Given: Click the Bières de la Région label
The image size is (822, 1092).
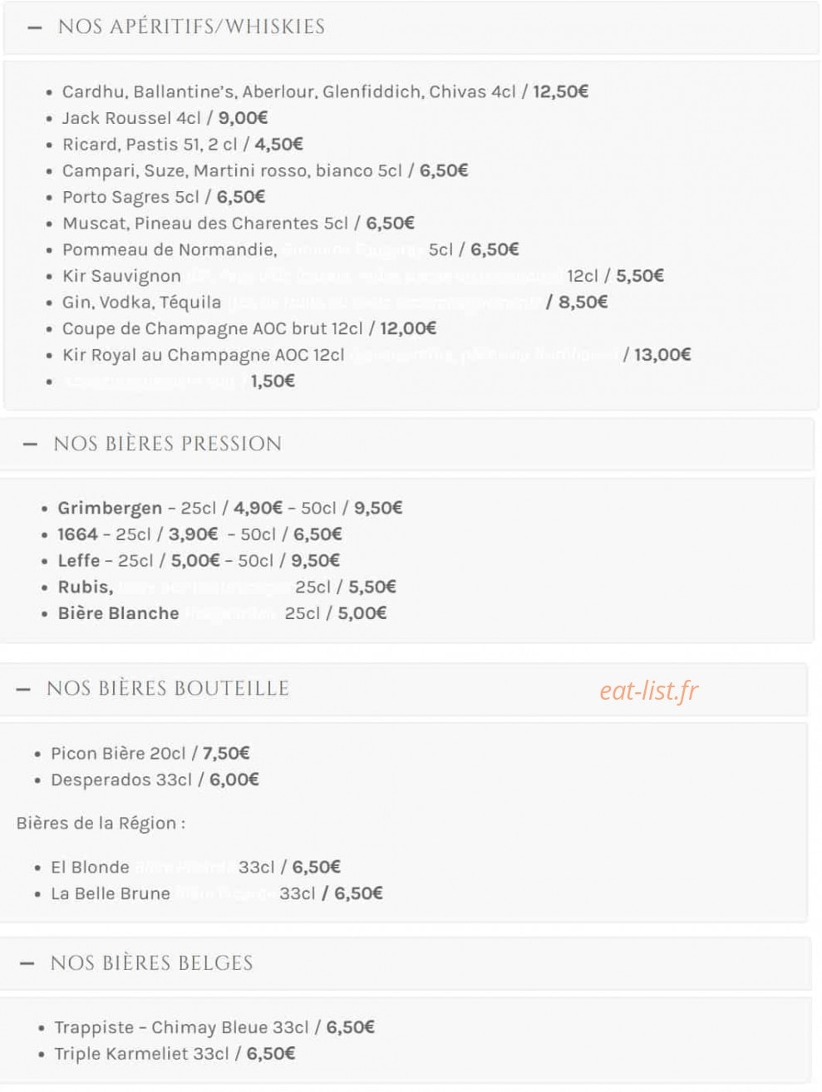Looking at the screenshot, I should [101, 824].
